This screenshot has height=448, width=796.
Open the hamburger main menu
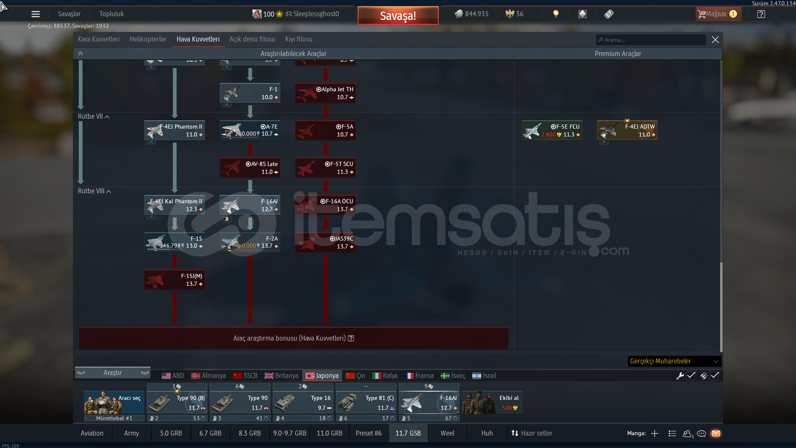(36, 14)
